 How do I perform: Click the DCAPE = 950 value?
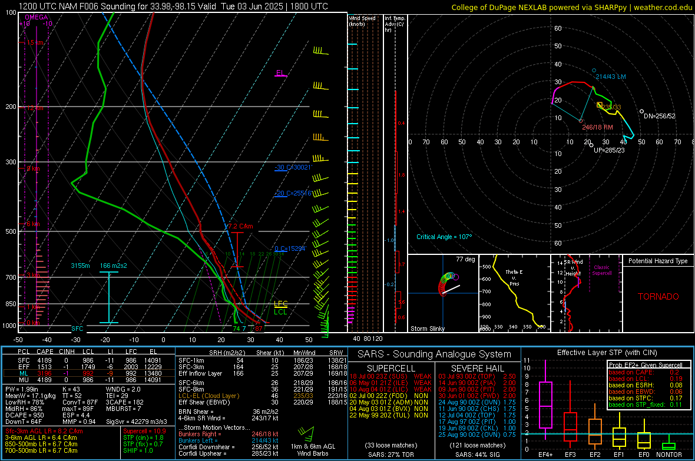[24, 415]
